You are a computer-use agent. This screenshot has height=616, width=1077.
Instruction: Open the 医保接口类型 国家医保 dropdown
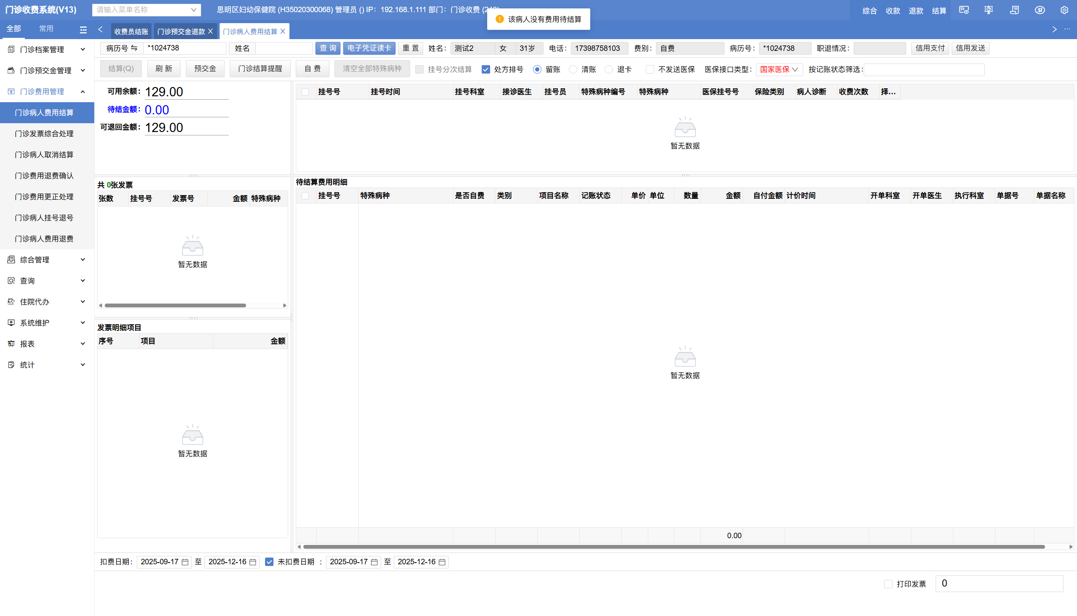tap(779, 69)
